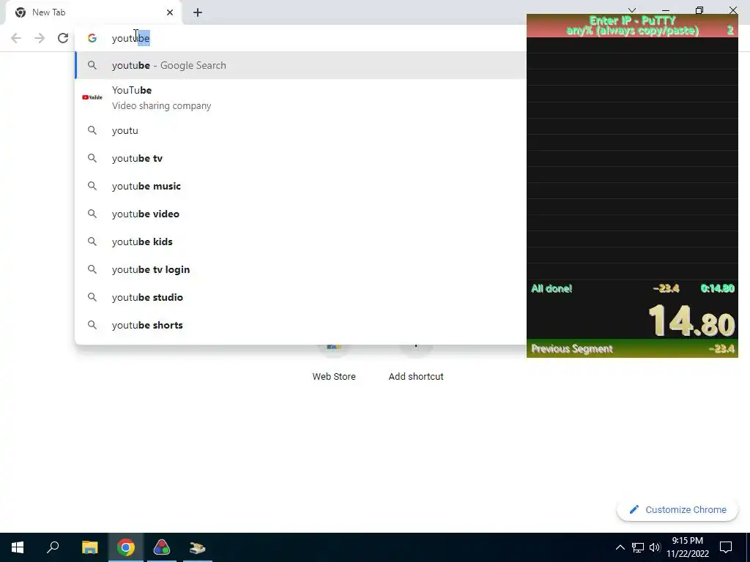
Task: Open the notification center icon
Action: pyautogui.click(x=726, y=547)
